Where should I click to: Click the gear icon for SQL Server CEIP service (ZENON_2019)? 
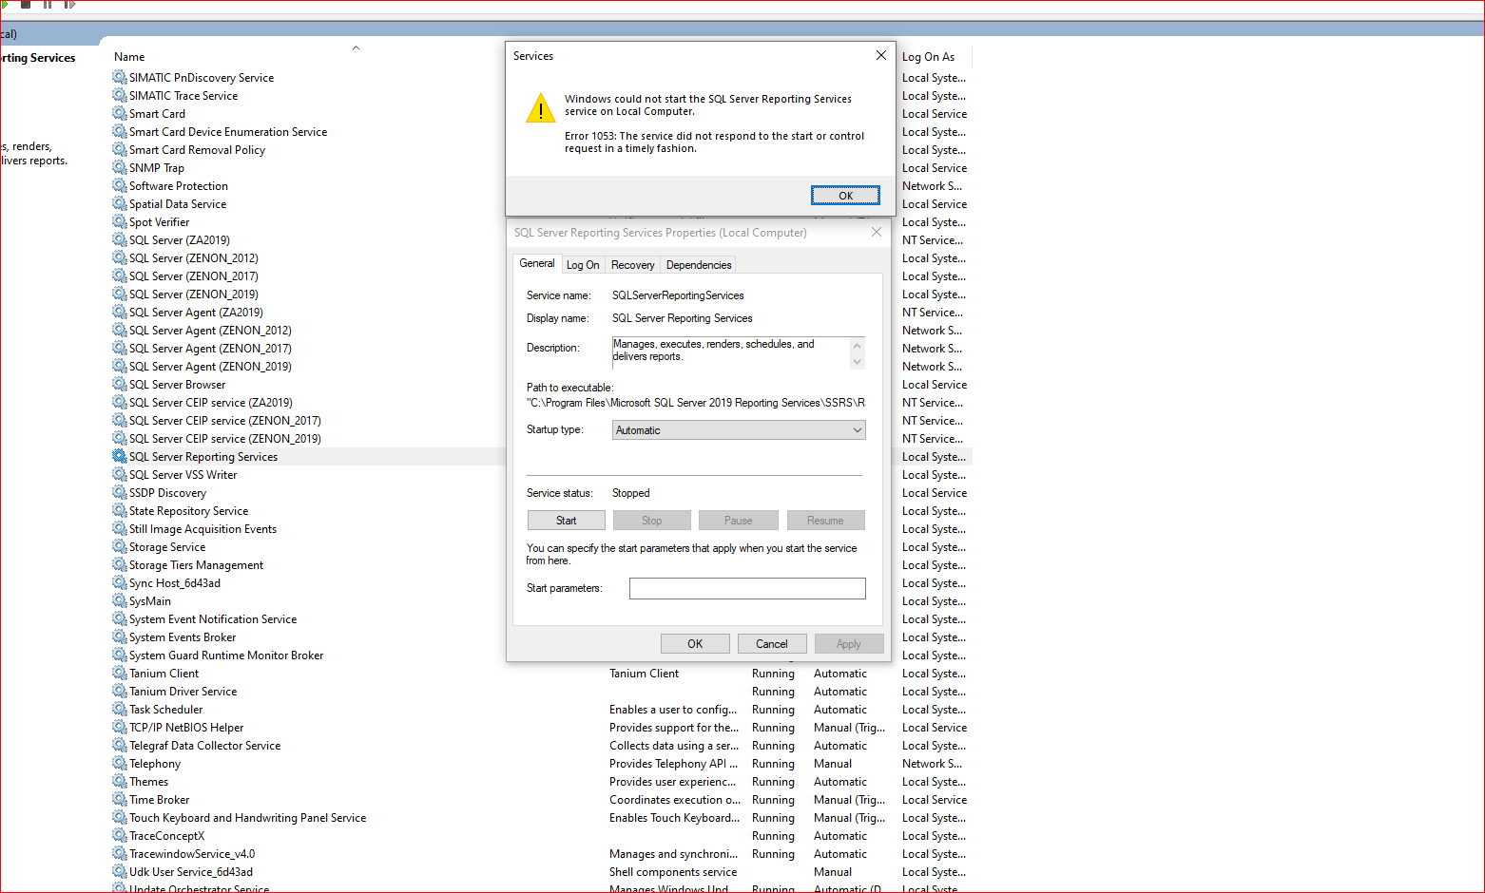point(120,438)
